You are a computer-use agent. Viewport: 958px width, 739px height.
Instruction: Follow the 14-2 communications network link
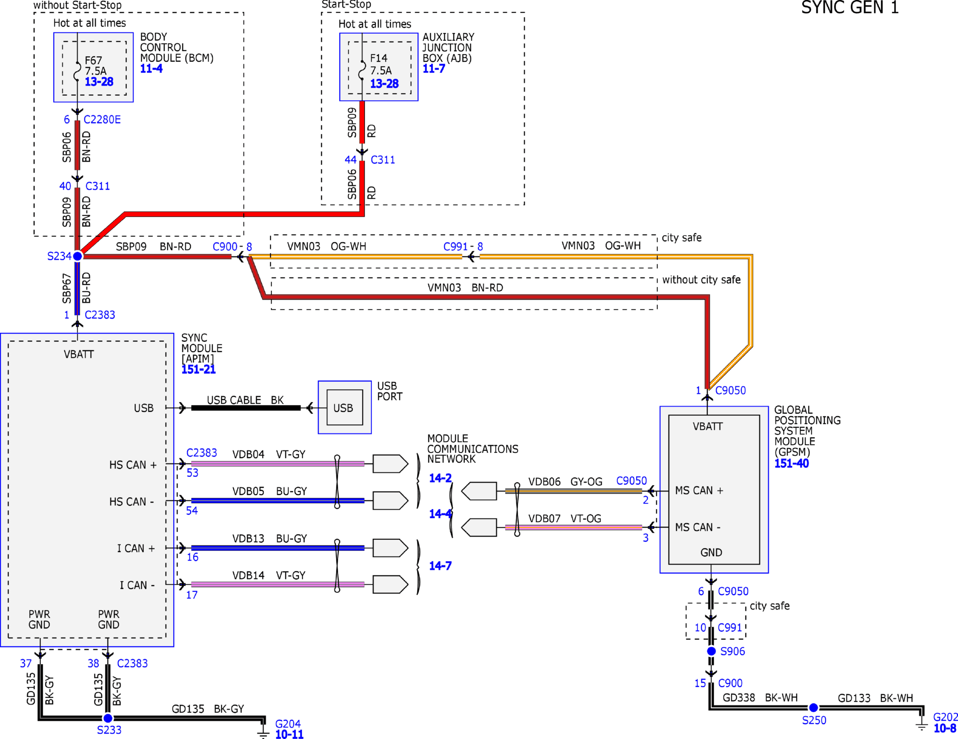point(440,478)
